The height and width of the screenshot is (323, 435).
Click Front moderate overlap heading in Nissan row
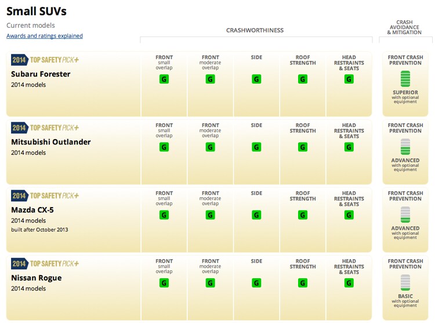coord(211,266)
